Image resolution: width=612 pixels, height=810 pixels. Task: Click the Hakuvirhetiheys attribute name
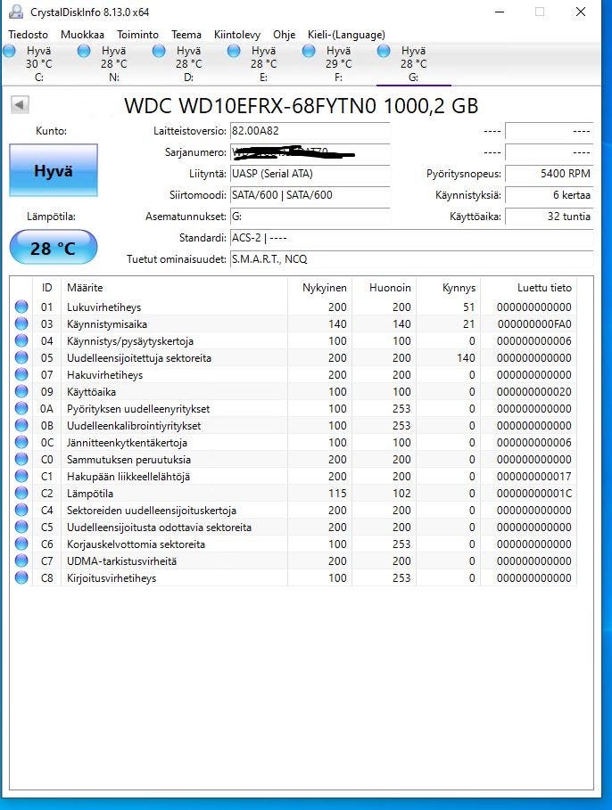(104, 374)
